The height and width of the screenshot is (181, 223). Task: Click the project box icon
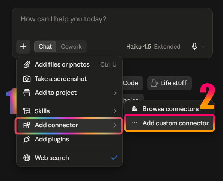27,93
